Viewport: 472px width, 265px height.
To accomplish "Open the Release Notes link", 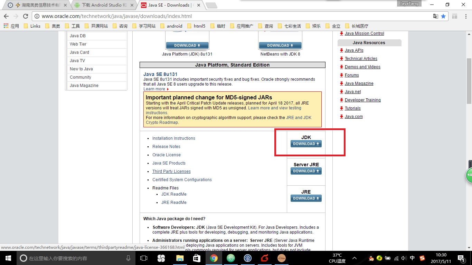I will click(166, 147).
